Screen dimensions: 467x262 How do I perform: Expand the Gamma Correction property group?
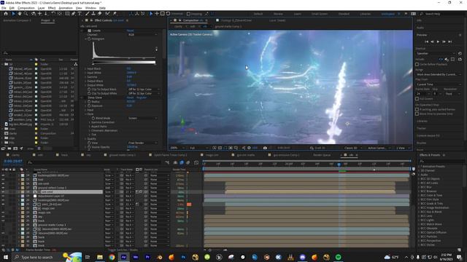(90, 122)
